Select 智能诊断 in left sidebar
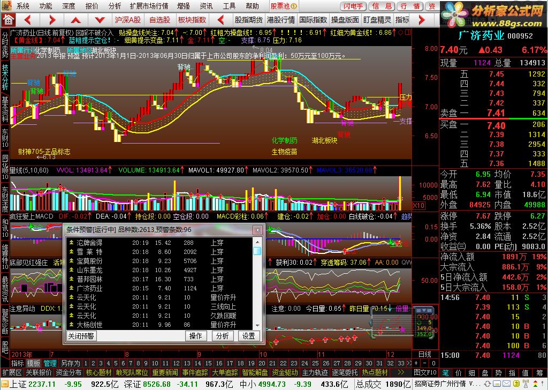 coord(5,321)
